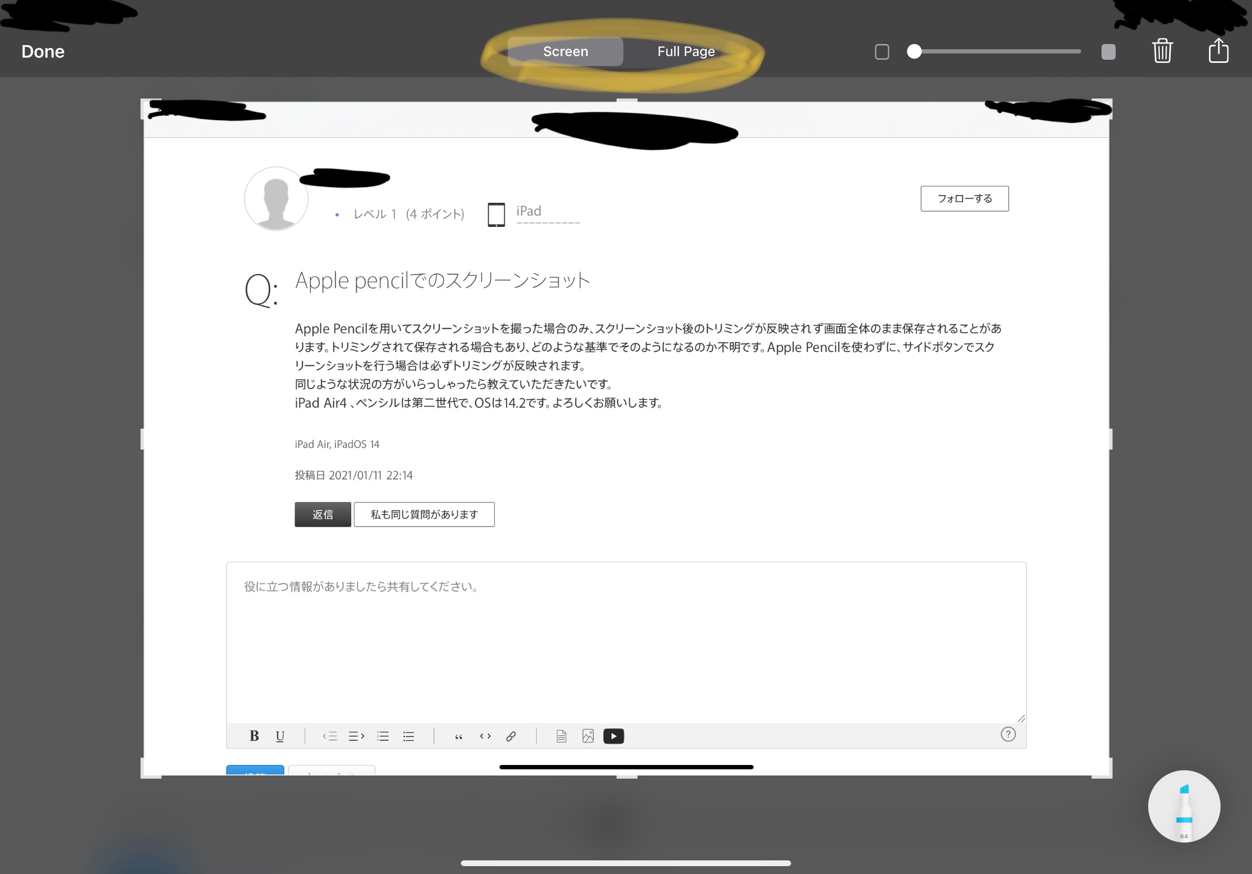
Task: Insert a block quote
Action: coord(459,736)
